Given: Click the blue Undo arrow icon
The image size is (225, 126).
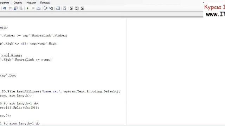Looking at the screenshot, I should pos(5,8).
